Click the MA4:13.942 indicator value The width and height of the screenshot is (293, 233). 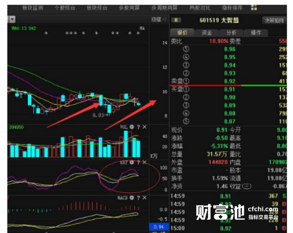[x=24, y=28]
